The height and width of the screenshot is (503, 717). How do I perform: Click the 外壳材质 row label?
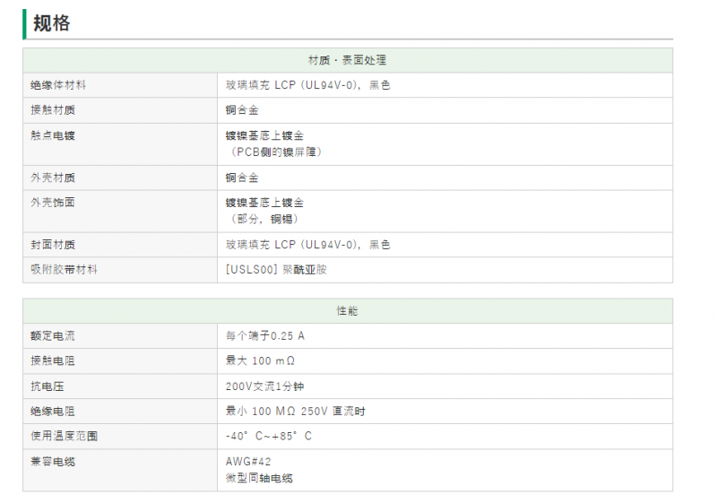(53, 178)
